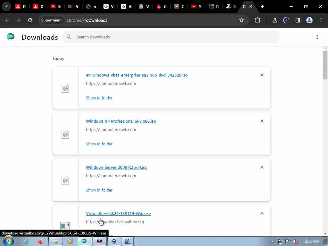
Task: Click Windows XP iso disc file icon
Action: point(65,135)
